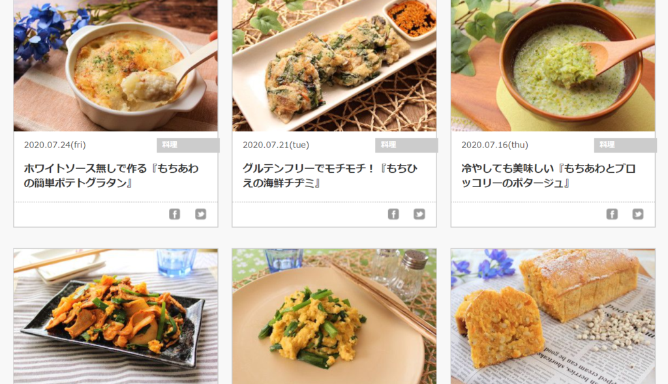
Task: Share seafood chijimi recipe on Facebook
Action: [x=393, y=214]
